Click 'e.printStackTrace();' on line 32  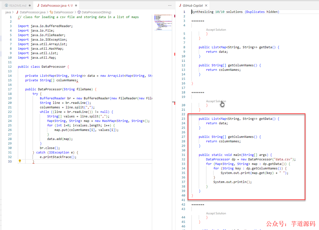click(x=58, y=157)
